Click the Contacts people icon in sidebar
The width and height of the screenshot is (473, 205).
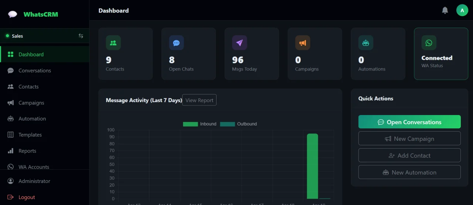(x=11, y=87)
